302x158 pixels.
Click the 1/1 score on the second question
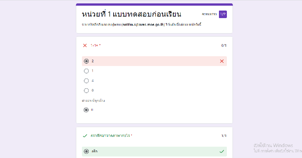224,135
